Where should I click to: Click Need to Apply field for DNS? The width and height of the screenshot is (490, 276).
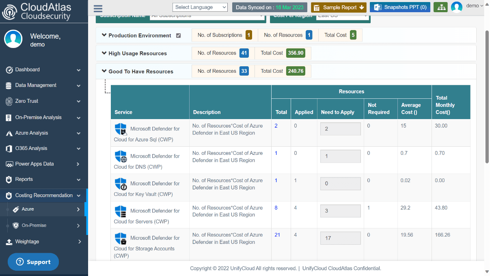(x=341, y=156)
